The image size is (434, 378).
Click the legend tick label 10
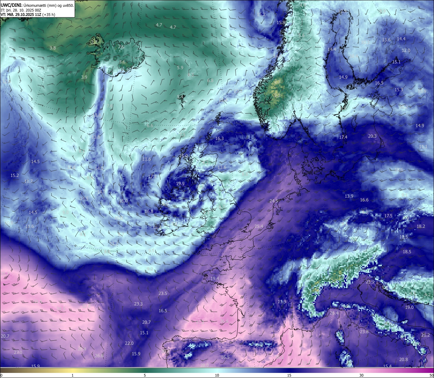click(x=217, y=375)
